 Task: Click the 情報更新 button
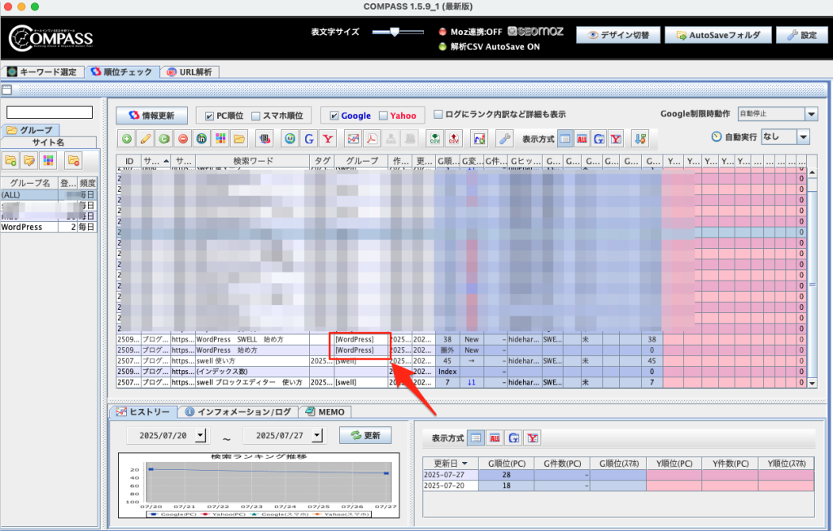click(151, 115)
